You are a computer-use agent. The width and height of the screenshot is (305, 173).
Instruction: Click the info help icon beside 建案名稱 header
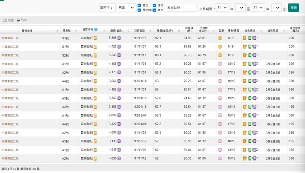point(96,30)
